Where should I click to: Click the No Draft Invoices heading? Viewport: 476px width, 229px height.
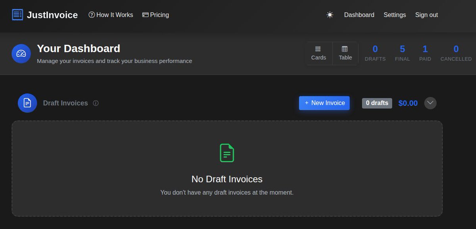click(x=227, y=179)
